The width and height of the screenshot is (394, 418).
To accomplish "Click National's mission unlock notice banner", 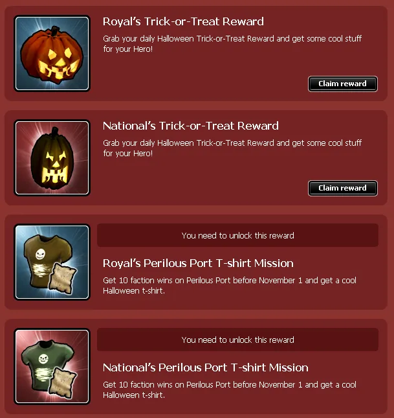I will pos(237,340).
